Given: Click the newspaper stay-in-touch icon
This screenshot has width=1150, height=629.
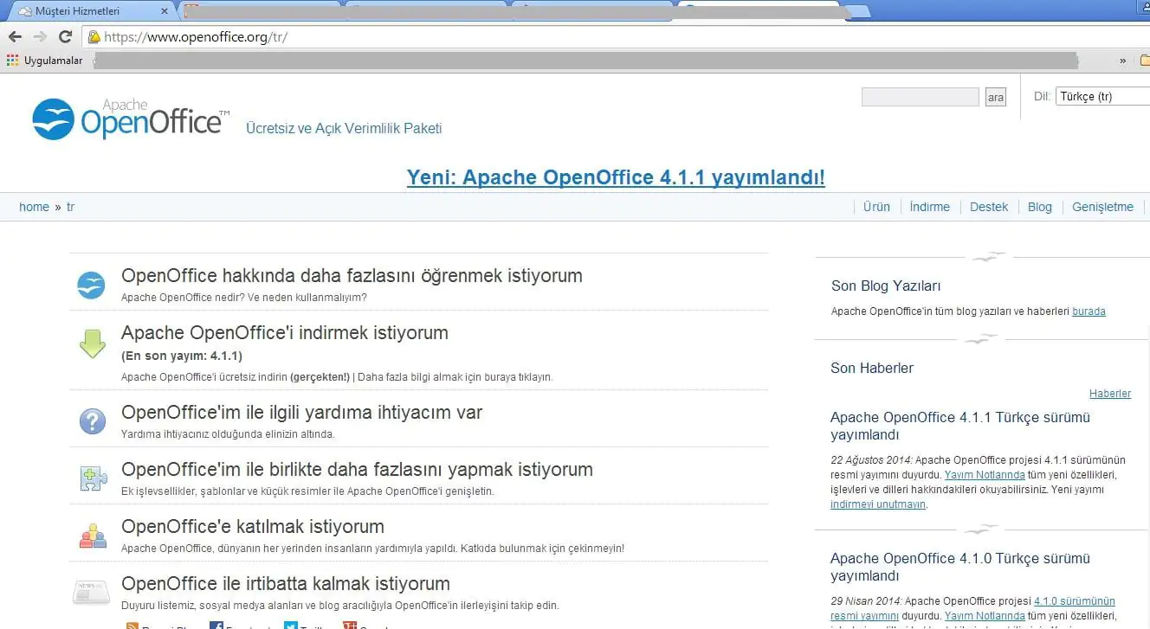Looking at the screenshot, I should [x=91, y=593].
